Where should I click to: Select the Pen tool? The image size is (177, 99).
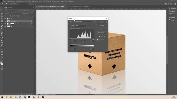(x=2, y=45)
